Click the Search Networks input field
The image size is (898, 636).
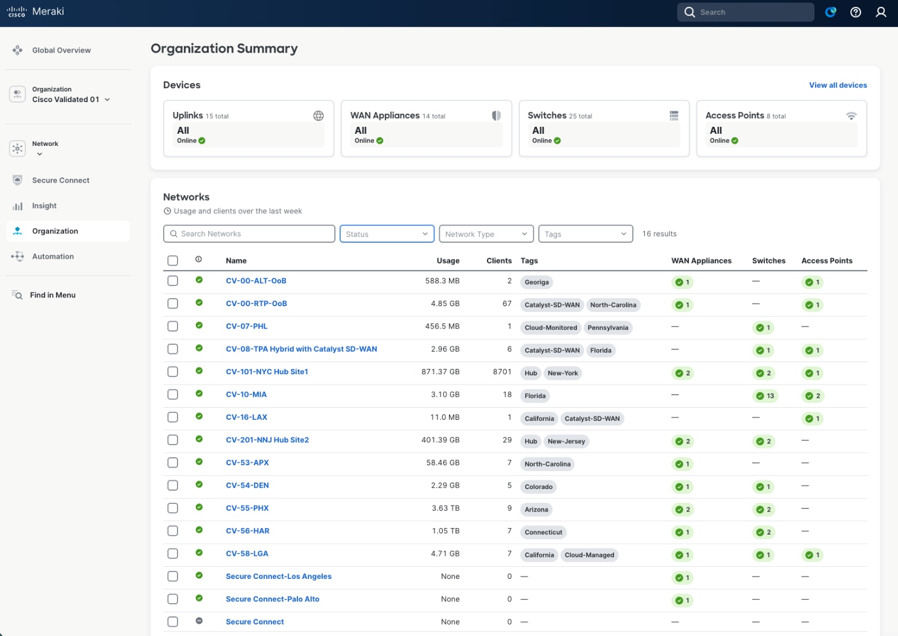pyautogui.click(x=249, y=234)
